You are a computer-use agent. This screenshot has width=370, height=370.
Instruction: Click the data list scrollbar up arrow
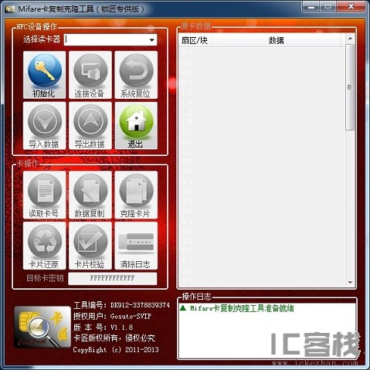(x=350, y=39)
